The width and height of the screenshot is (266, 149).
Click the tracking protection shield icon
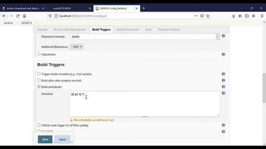pos(50,16)
